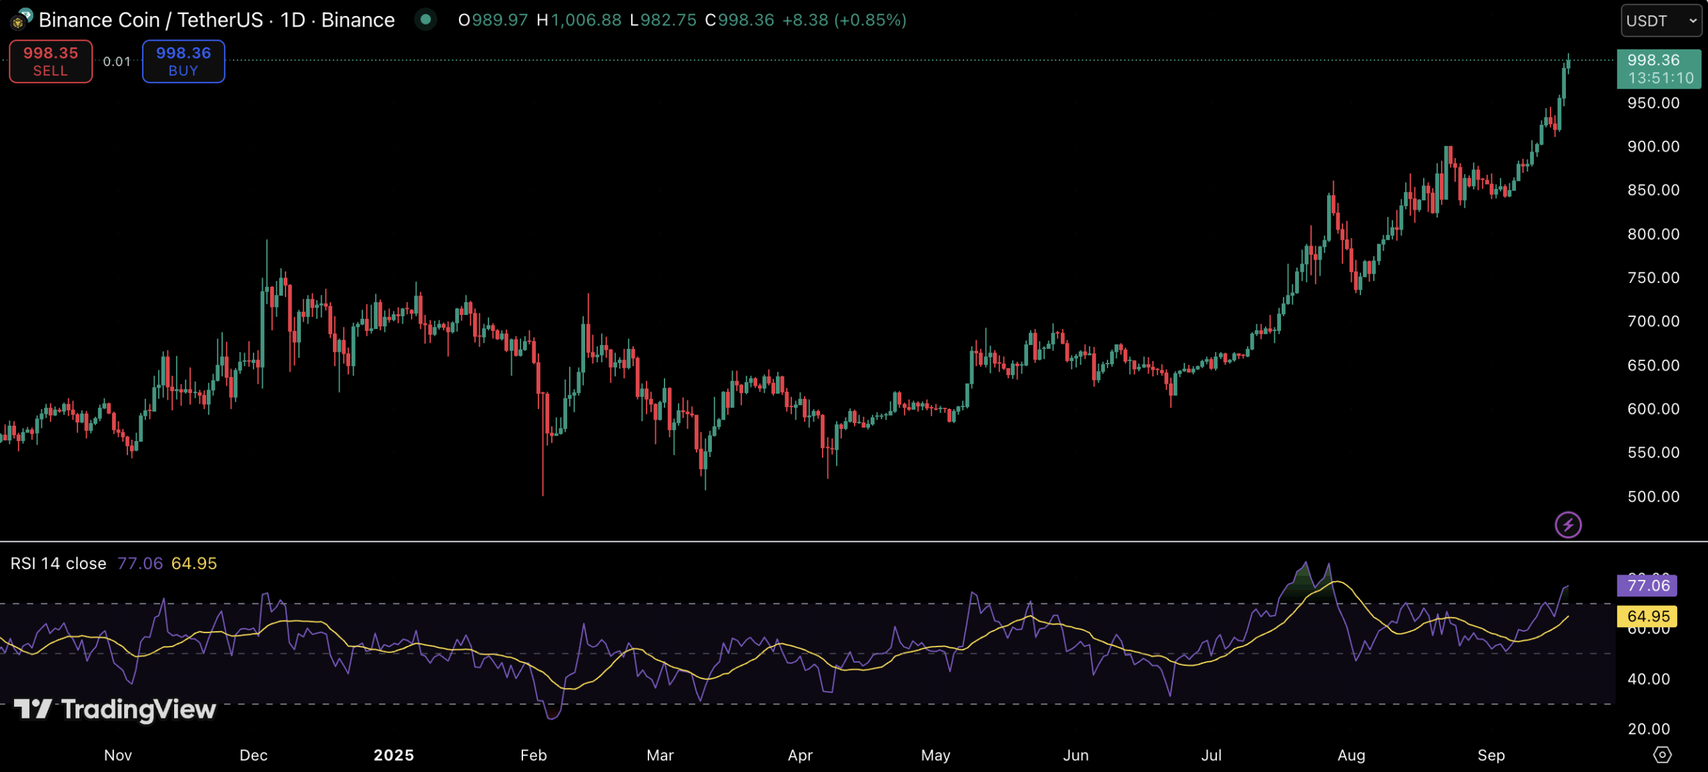The width and height of the screenshot is (1708, 772).
Task: Click the 650.00 price axis label
Action: pyautogui.click(x=1653, y=365)
